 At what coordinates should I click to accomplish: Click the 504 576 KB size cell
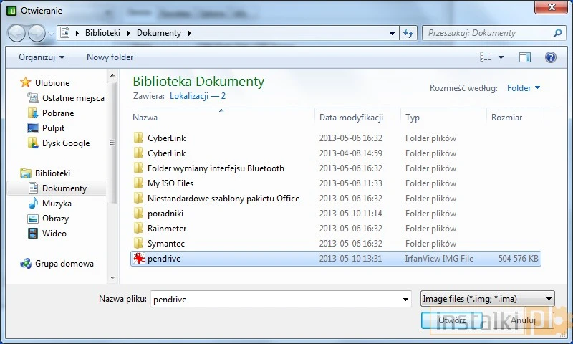518,259
